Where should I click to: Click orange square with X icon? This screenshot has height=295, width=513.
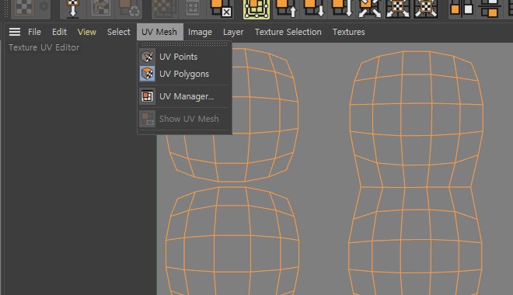click(x=221, y=9)
